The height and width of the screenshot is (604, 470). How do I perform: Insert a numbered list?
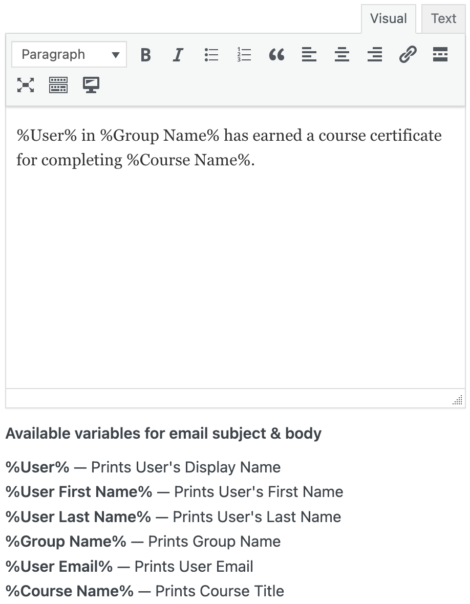[x=244, y=54]
